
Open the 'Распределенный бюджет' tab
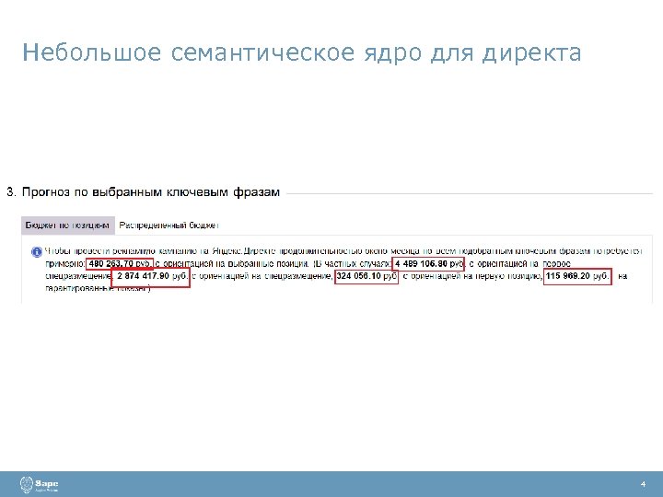pos(169,225)
